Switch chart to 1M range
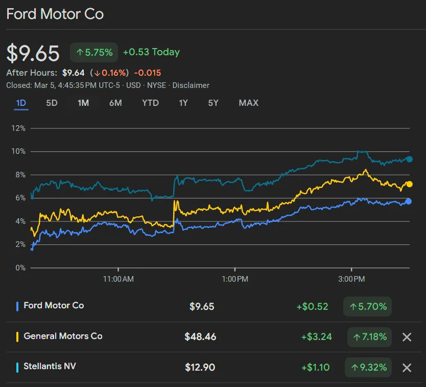This screenshot has width=426, height=387. [x=83, y=103]
